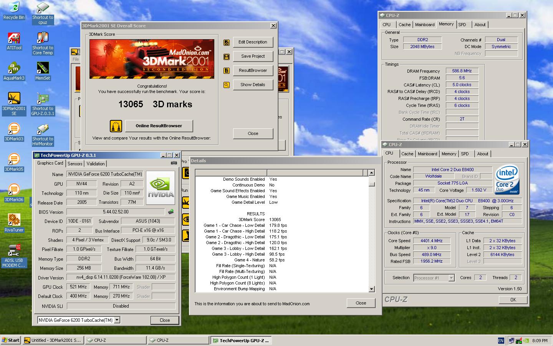Viewport: 553px width, 346px height.
Task: Click the GPU-Z screenshot camera icon
Action: point(174,163)
